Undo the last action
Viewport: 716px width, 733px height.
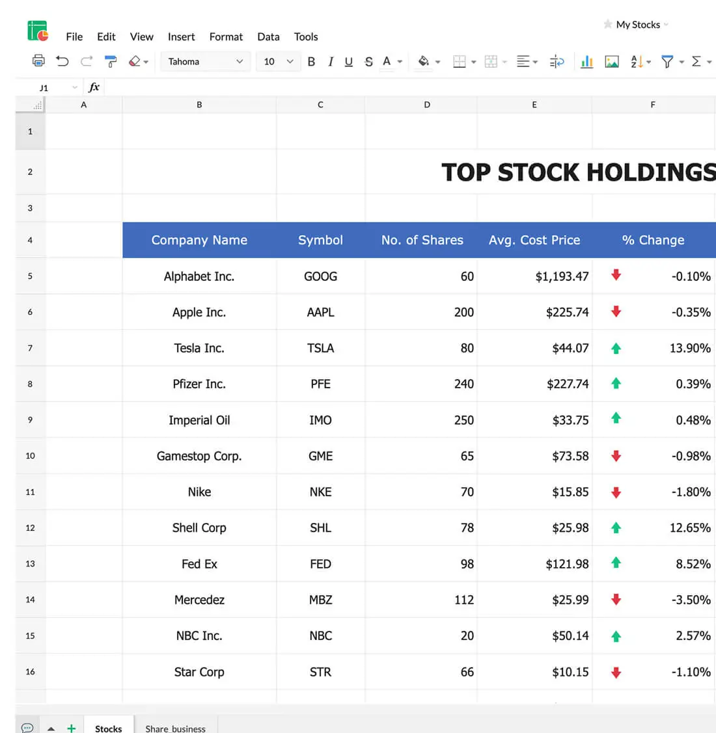point(62,61)
